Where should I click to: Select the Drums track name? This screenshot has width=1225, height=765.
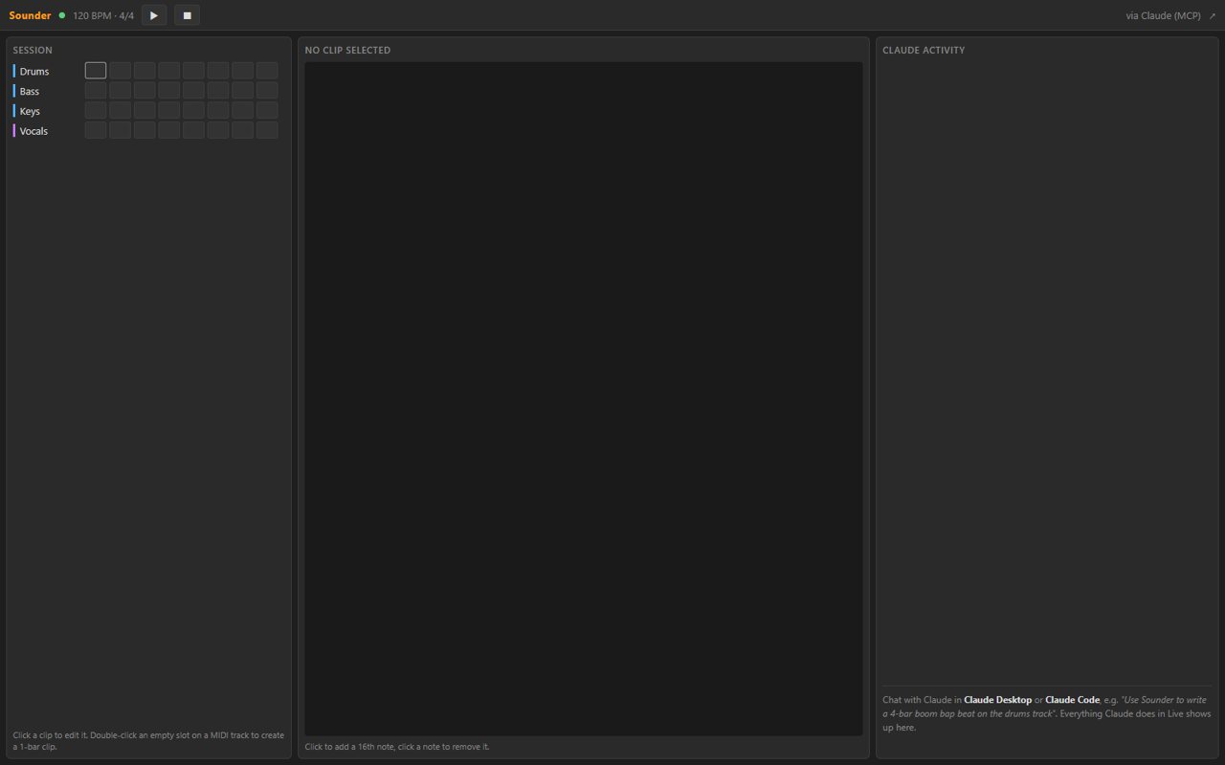tap(34, 71)
